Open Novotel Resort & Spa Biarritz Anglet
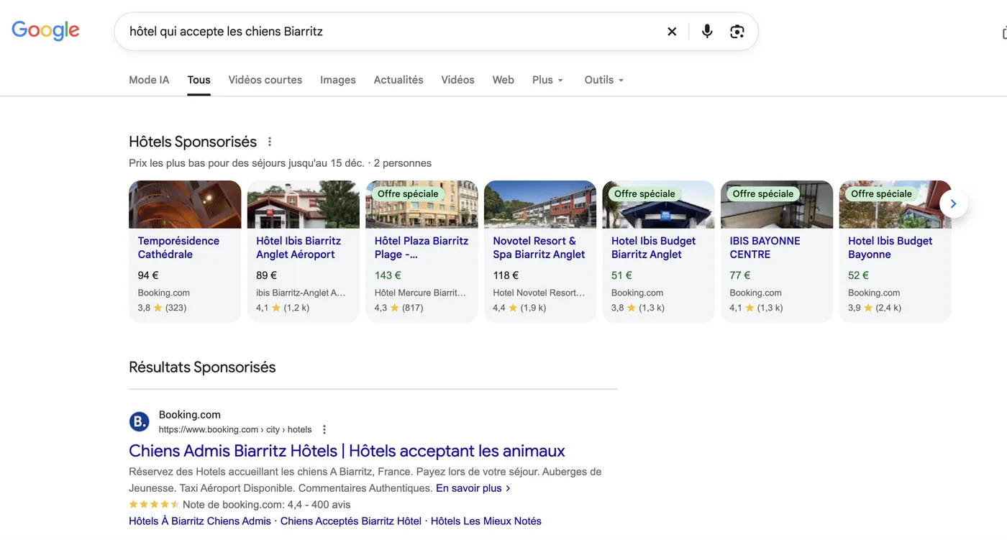Viewport: 1007px width, 540px height. [540, 251]
